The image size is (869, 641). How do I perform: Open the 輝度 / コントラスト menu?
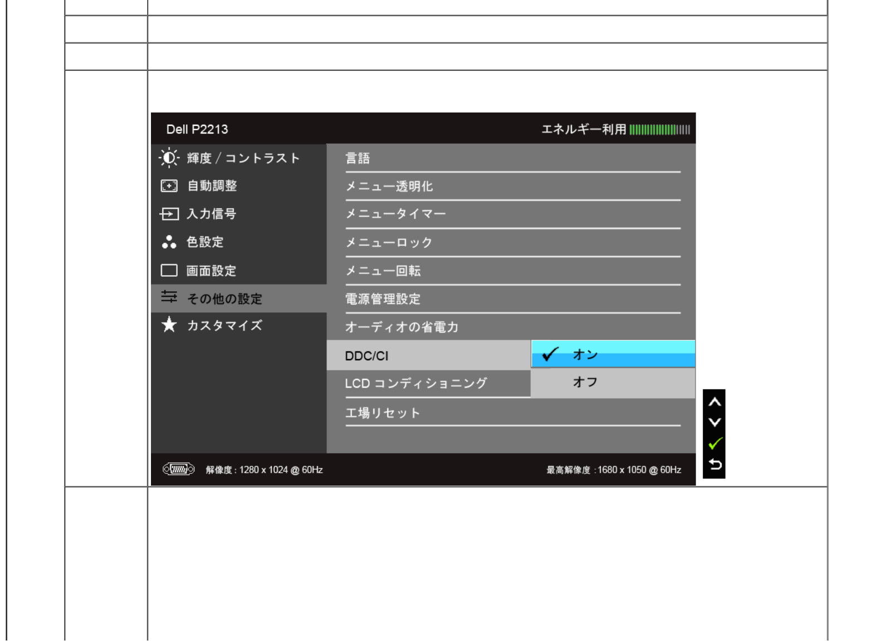pos(238,158)
